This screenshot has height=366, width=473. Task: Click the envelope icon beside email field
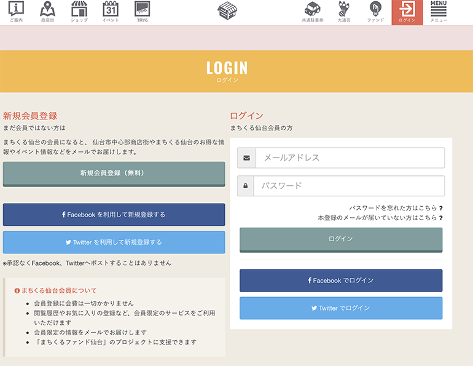(x=246, y=157)
